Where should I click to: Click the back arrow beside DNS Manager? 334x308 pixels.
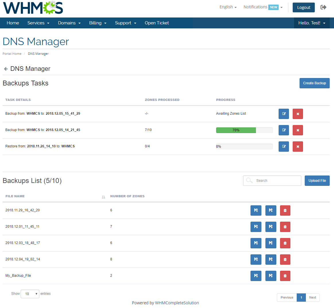pyautogui.click(x=5, y=69)
